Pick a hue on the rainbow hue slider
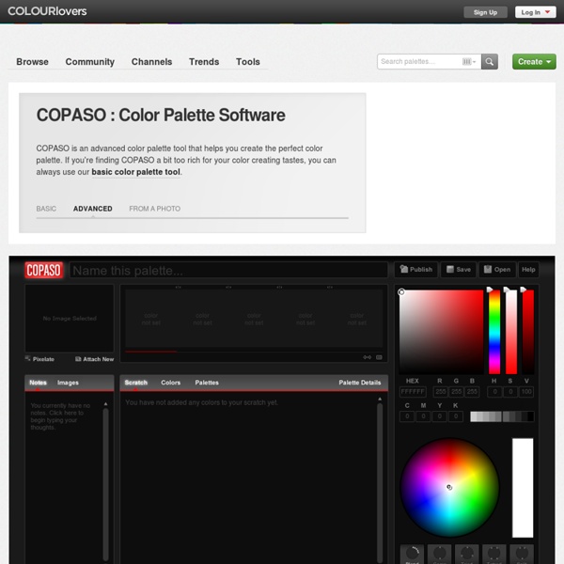The width and height of the screenshot is (564, 564). click(x=494, y=333)
